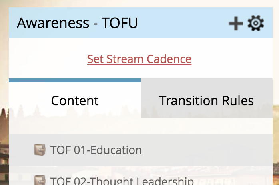Open the Set Stream Cadence link
The width and height of the screenshot is (279, 185).
point(139,59)
